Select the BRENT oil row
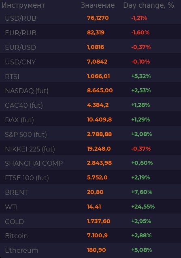Screen dimensions: 181x258 (91, 192)
